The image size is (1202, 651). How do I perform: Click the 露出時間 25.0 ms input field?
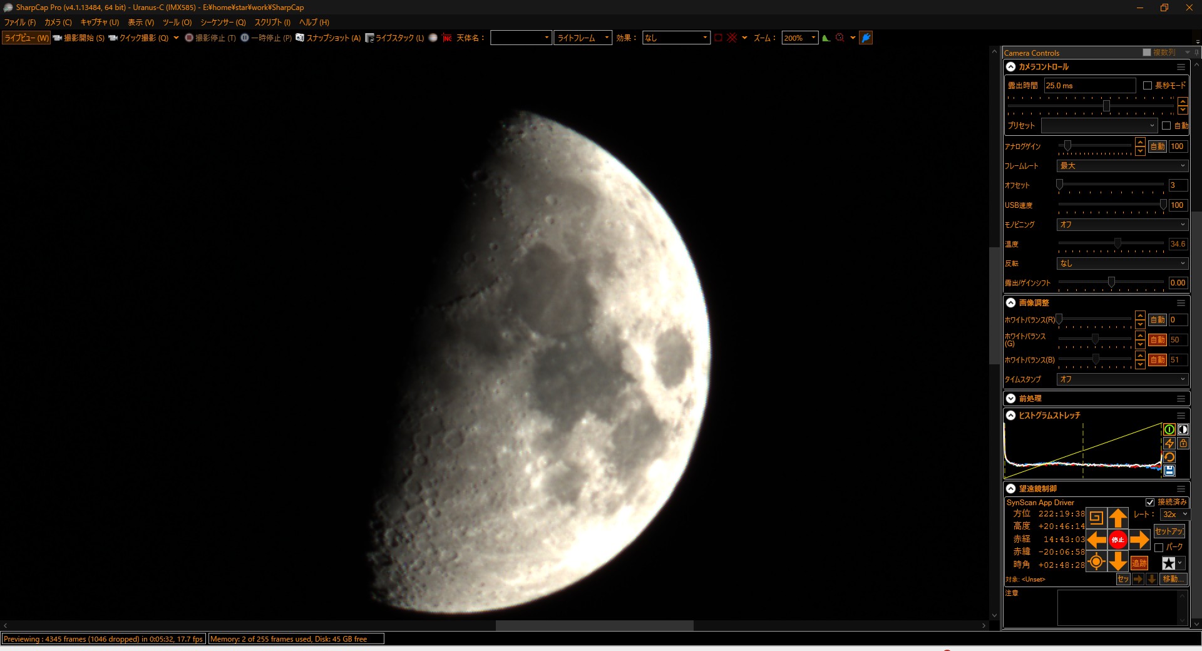point(1090,86)
